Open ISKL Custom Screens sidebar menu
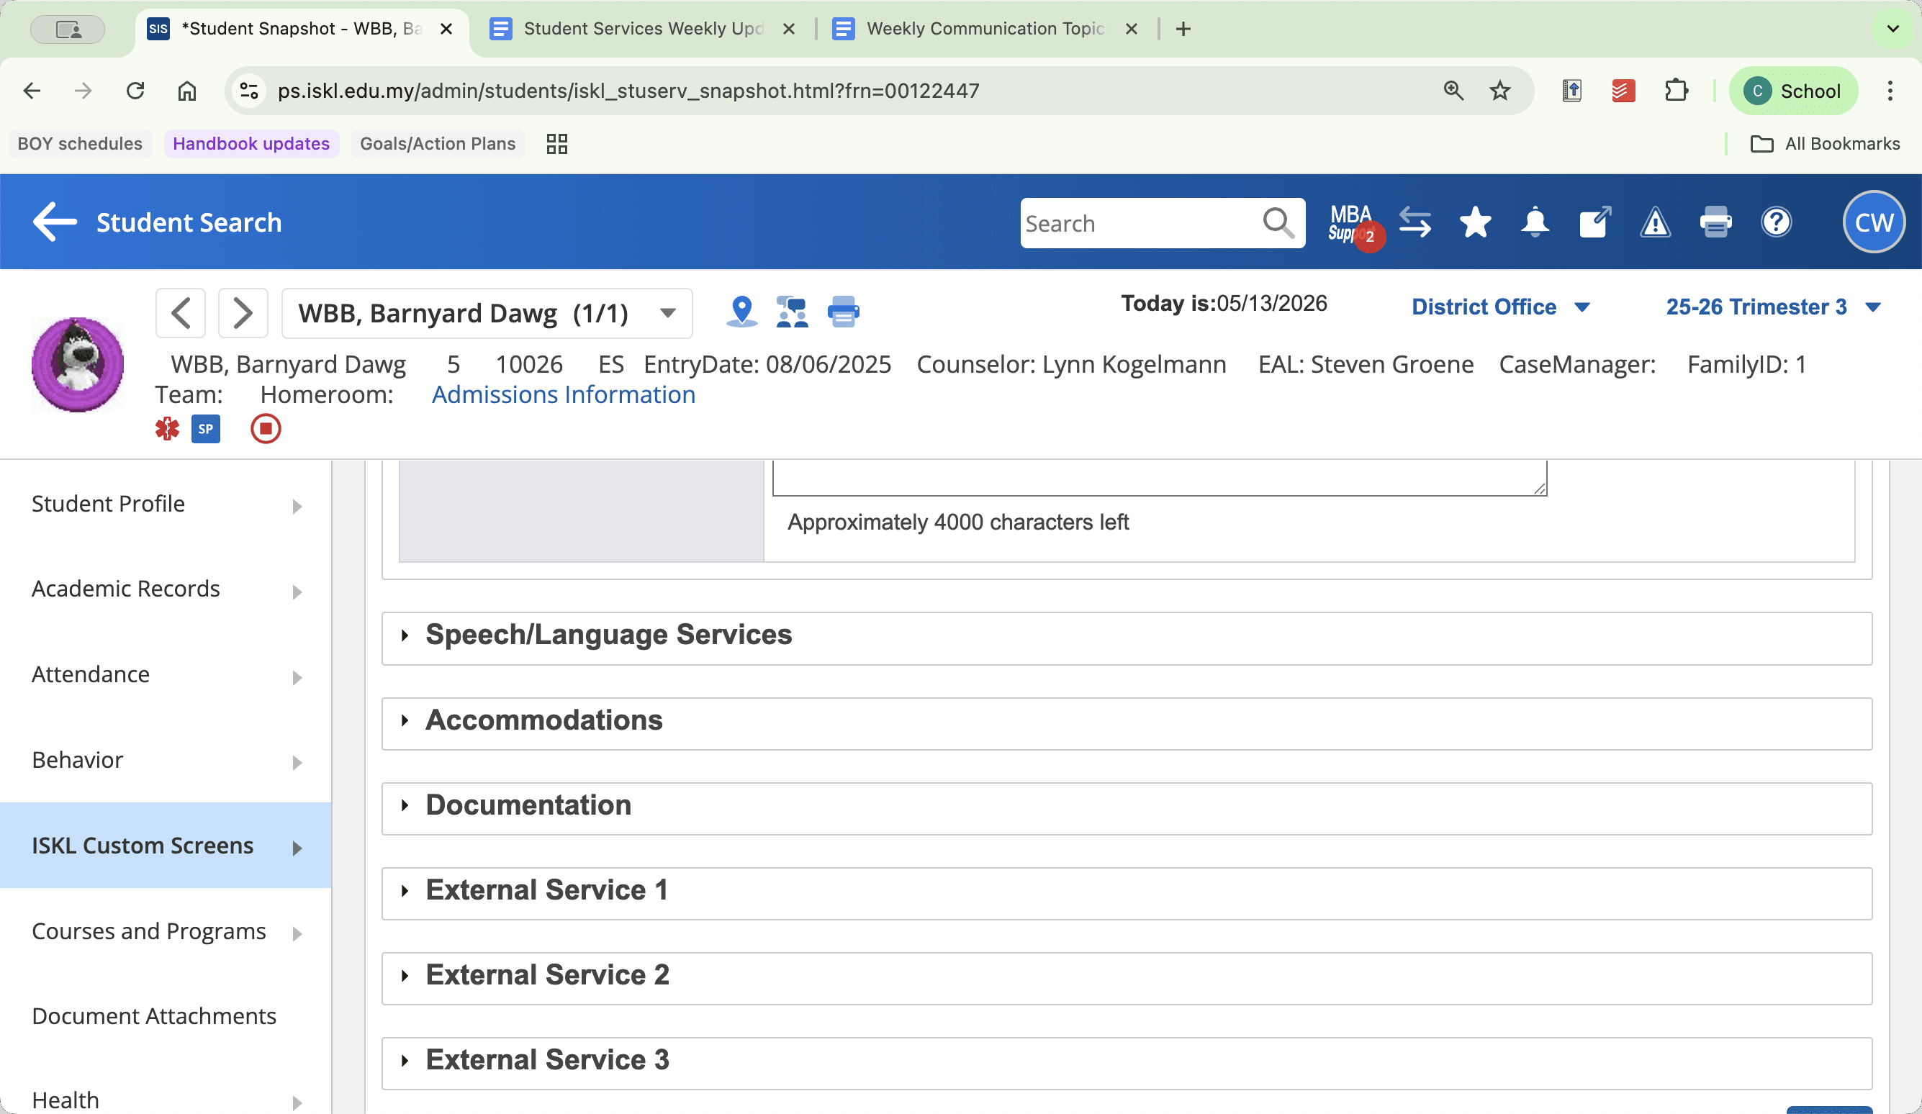 (166, 845)
